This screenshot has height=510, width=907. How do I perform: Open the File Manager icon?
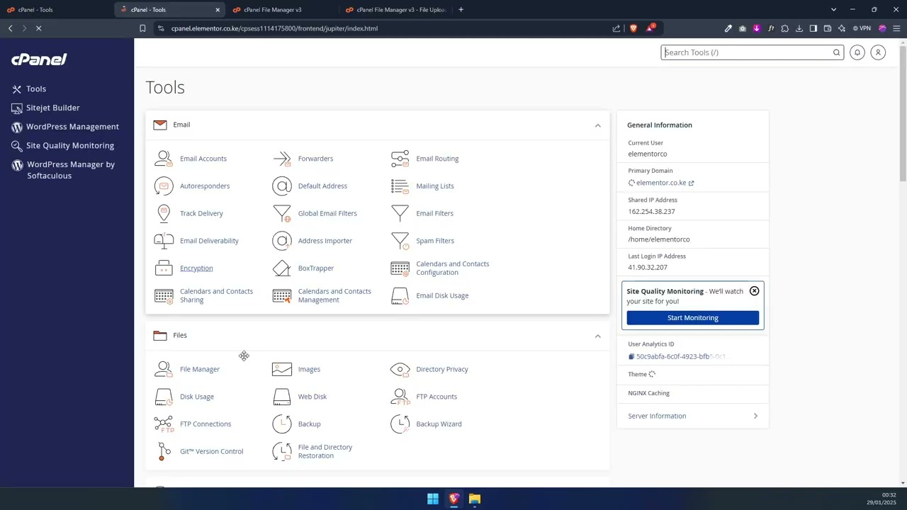click(x=164, y=369)
